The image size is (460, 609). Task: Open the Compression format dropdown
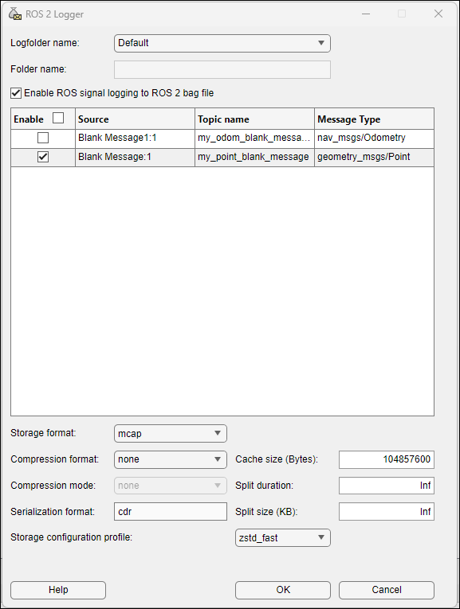pos(171,459)
